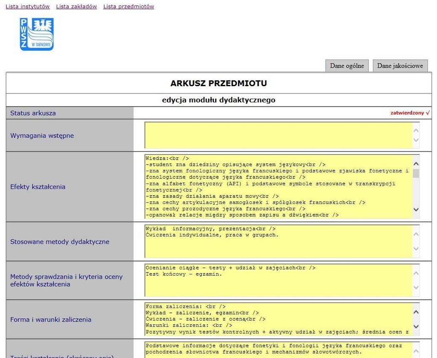Click the line 'Test końcowy – egzamin.'
This screenshot has width=437, height=358.
click(x=184, y=274)
